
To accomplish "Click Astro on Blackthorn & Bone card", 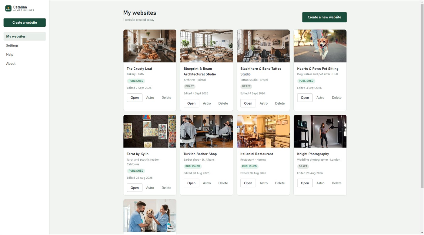I will coord(264,103).
